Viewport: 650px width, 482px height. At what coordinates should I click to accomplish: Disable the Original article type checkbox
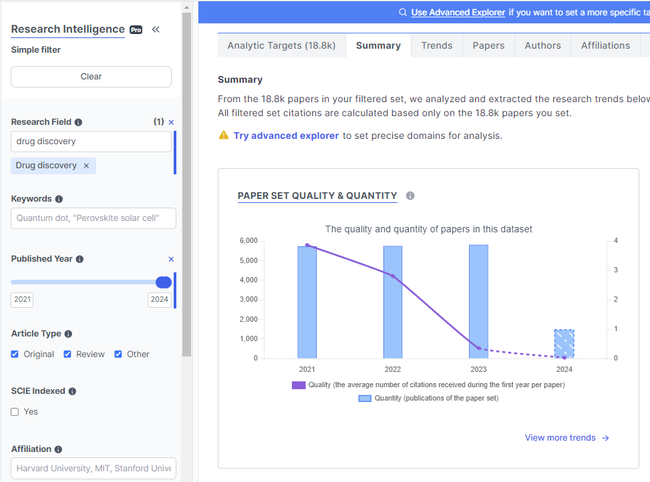pos(14,354)
